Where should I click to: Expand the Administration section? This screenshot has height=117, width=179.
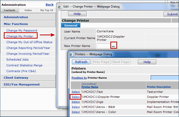16,17
